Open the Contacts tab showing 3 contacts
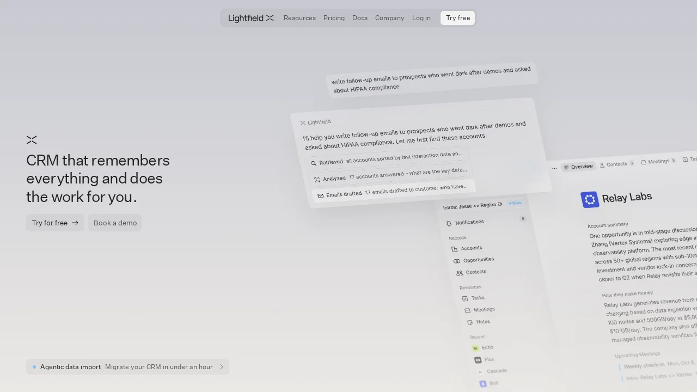Viewport: 697px width, 392px height. point(616,164)
